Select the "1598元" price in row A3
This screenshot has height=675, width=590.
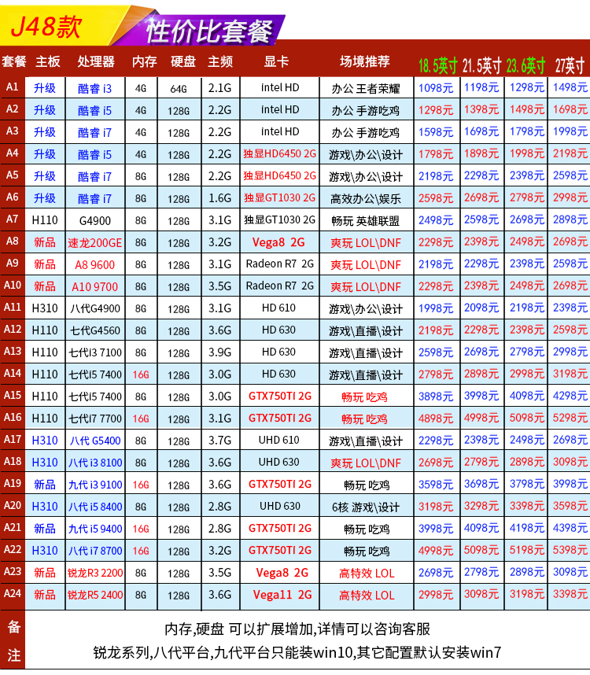pyautogui.click(x=437, y=131)
